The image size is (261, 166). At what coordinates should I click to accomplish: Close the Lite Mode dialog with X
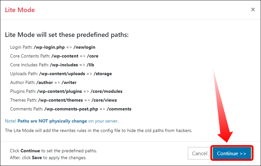pyautogui.click(x=253, y=9)
